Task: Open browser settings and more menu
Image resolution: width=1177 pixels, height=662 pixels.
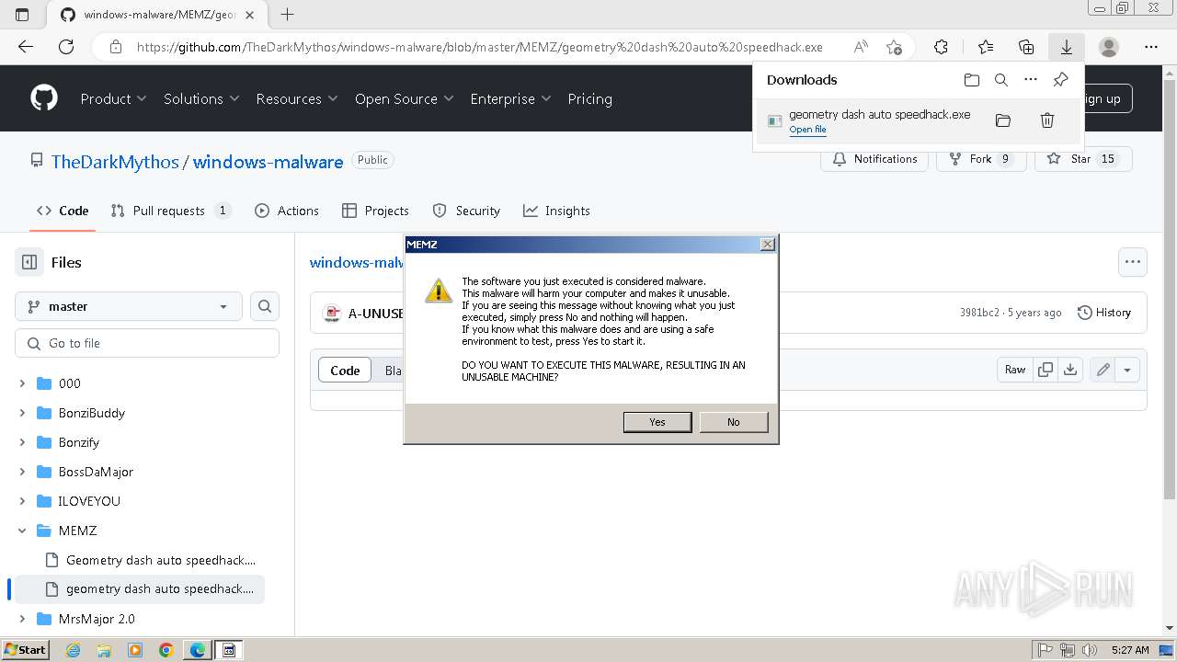Action: [1151, 47]
